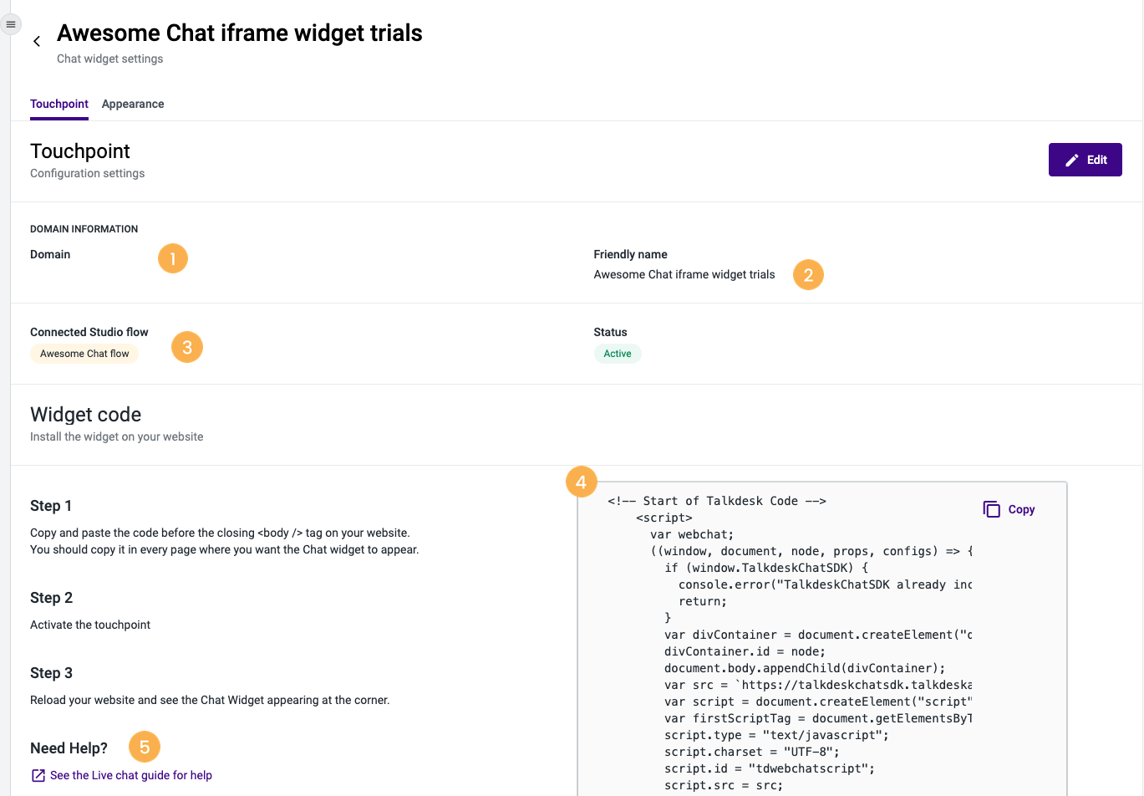Click the Edit button for Touchpoint settings

(x=1085, y=159)
